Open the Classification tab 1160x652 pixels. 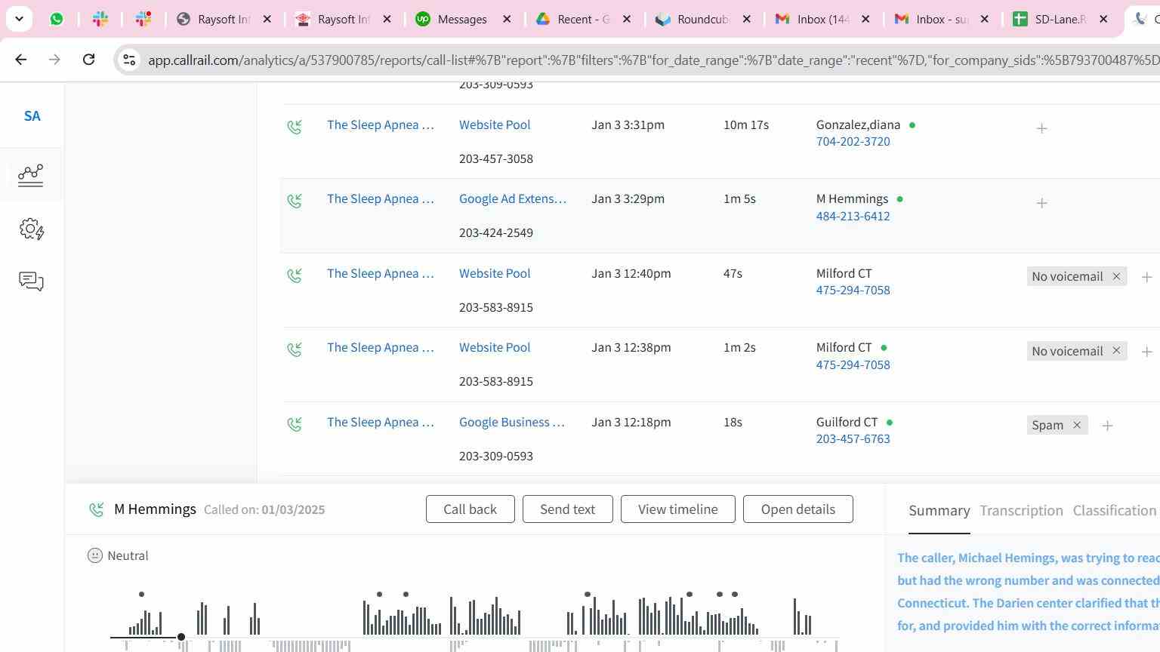[x=1115, y=511]
